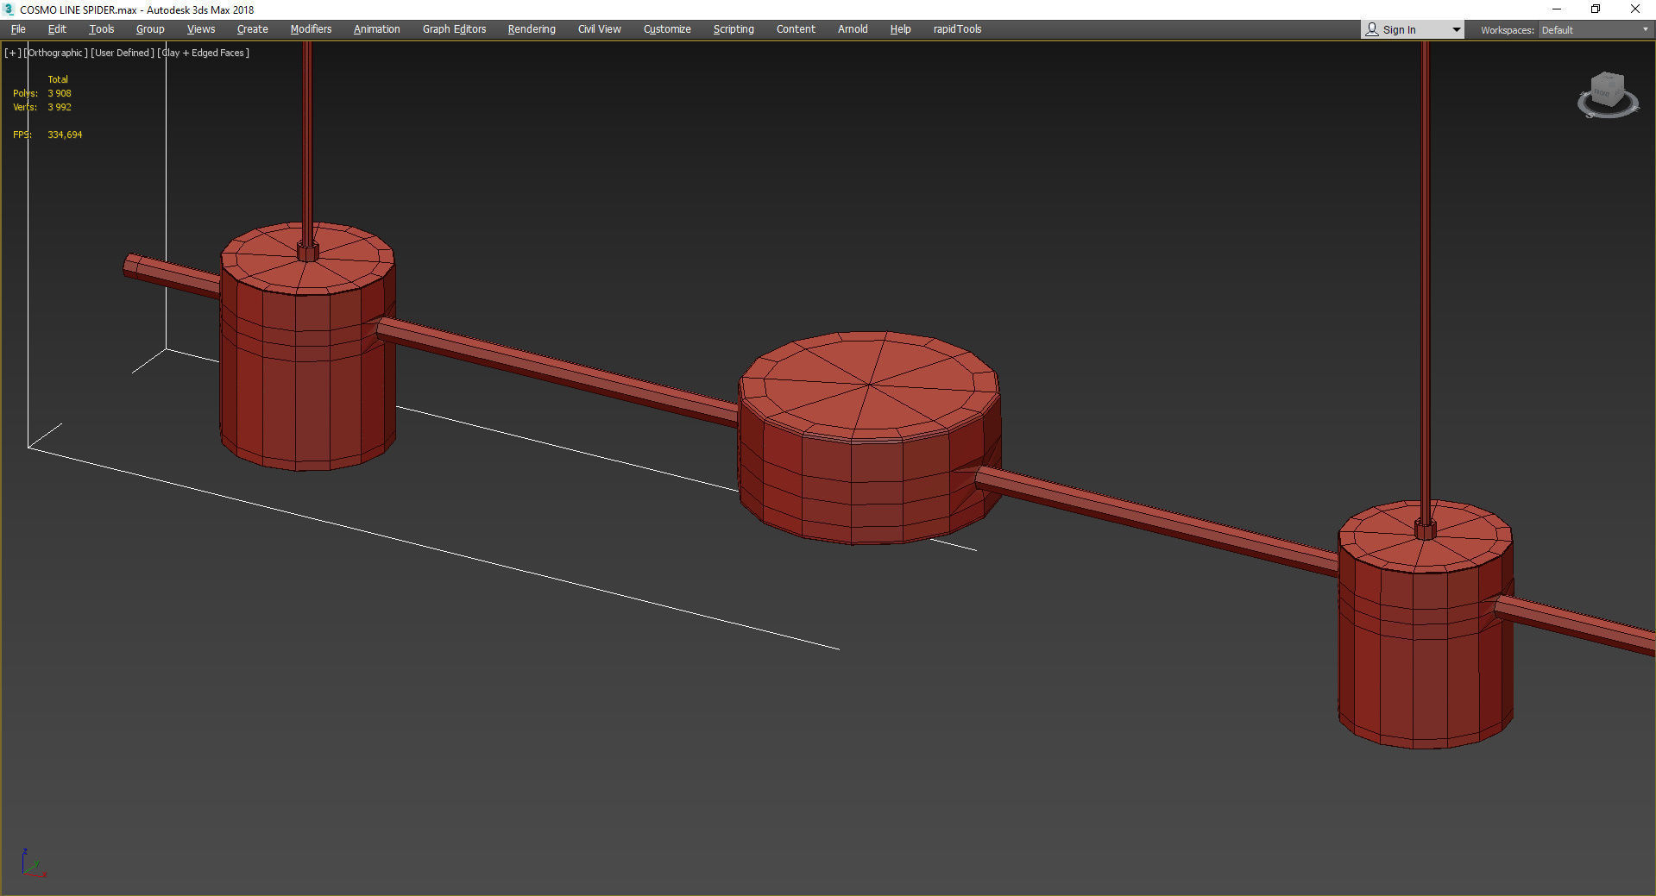
Task: Click the Polys count 3 908
Action: 60,93
